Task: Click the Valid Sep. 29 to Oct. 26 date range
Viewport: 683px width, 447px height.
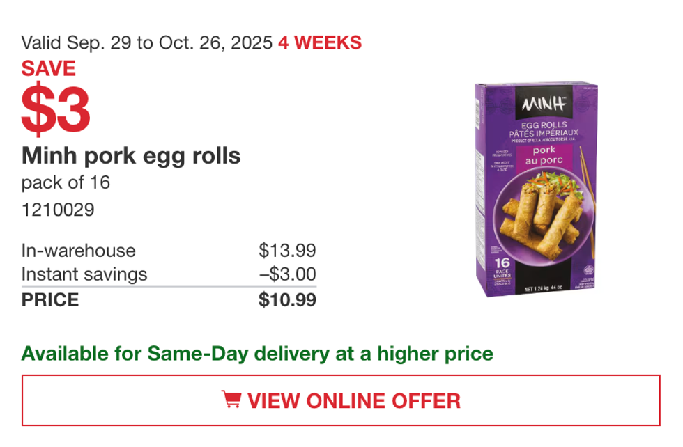Action: coord(147,43)
